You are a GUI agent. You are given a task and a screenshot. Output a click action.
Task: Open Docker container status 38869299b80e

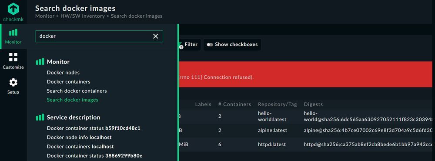tap(94, 155)
